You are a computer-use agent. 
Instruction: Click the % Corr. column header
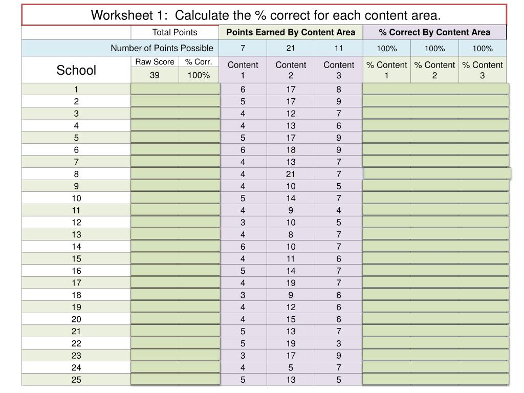pos(199,62)
